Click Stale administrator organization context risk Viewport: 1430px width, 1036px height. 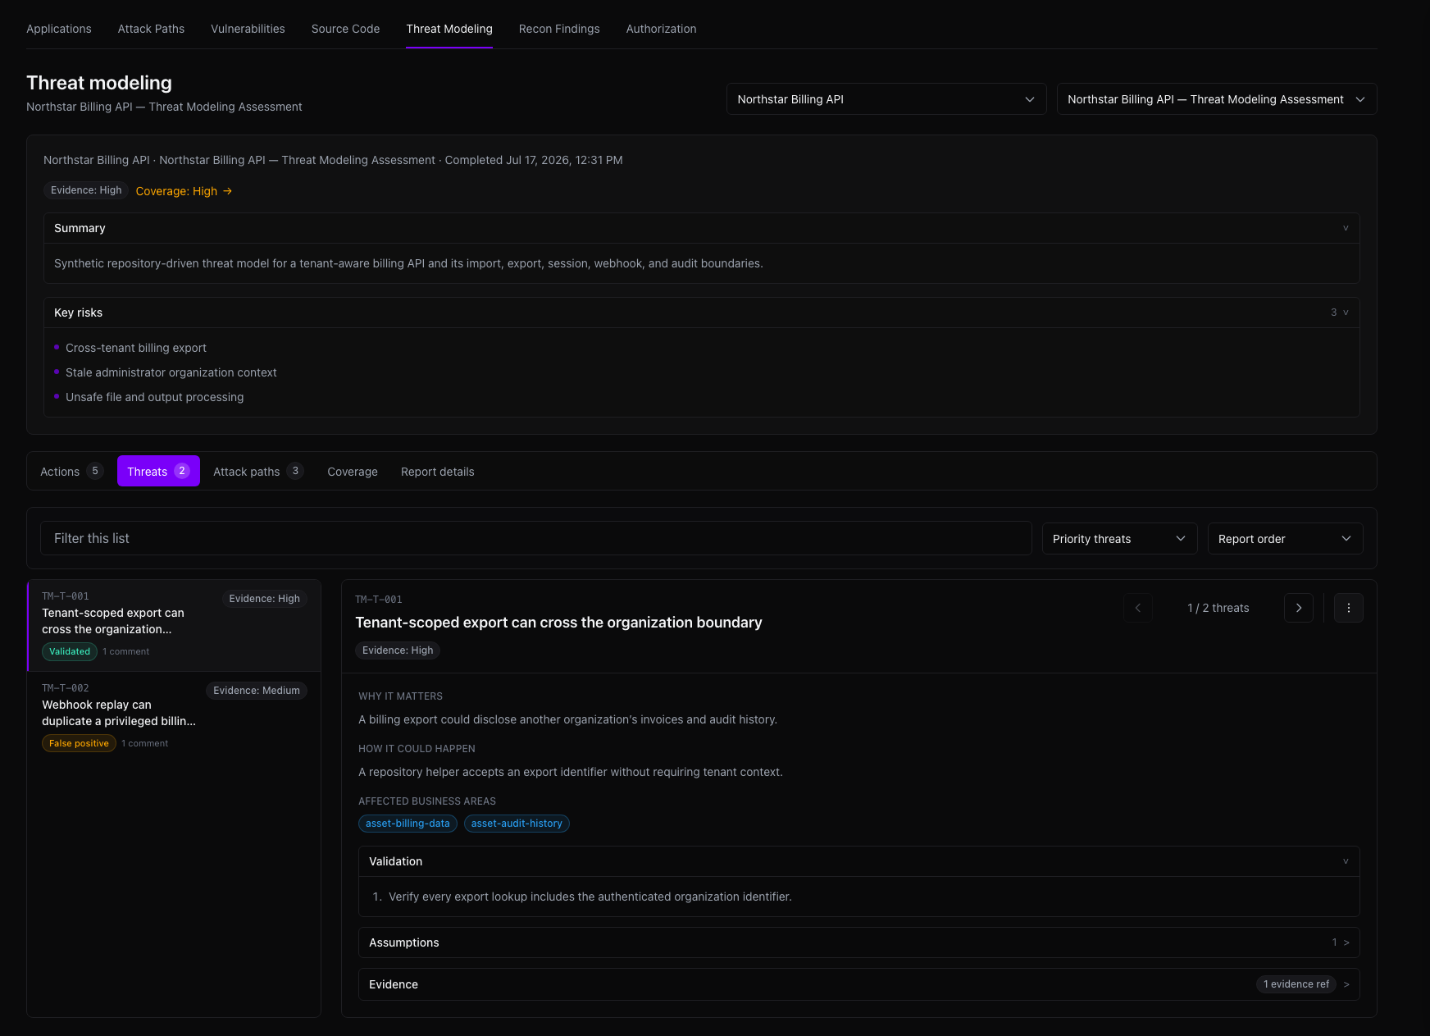[171, 372]
